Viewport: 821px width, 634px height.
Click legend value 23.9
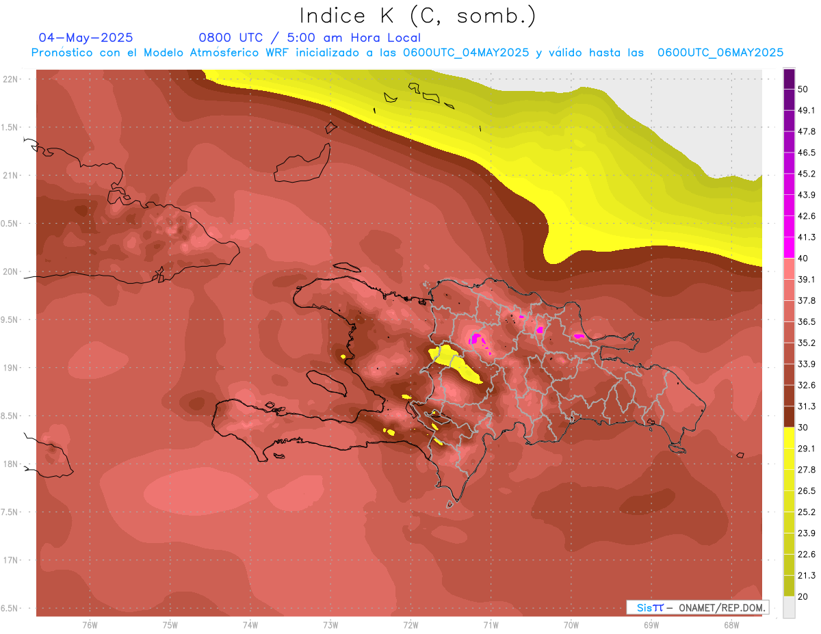(x=807, y=533)
